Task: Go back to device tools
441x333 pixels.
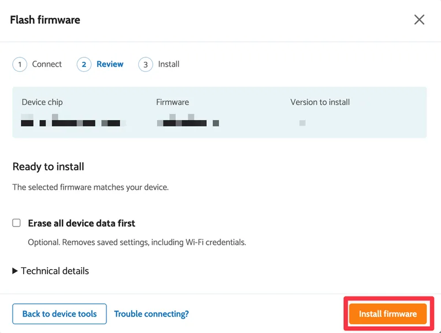Action: point(60,314)
